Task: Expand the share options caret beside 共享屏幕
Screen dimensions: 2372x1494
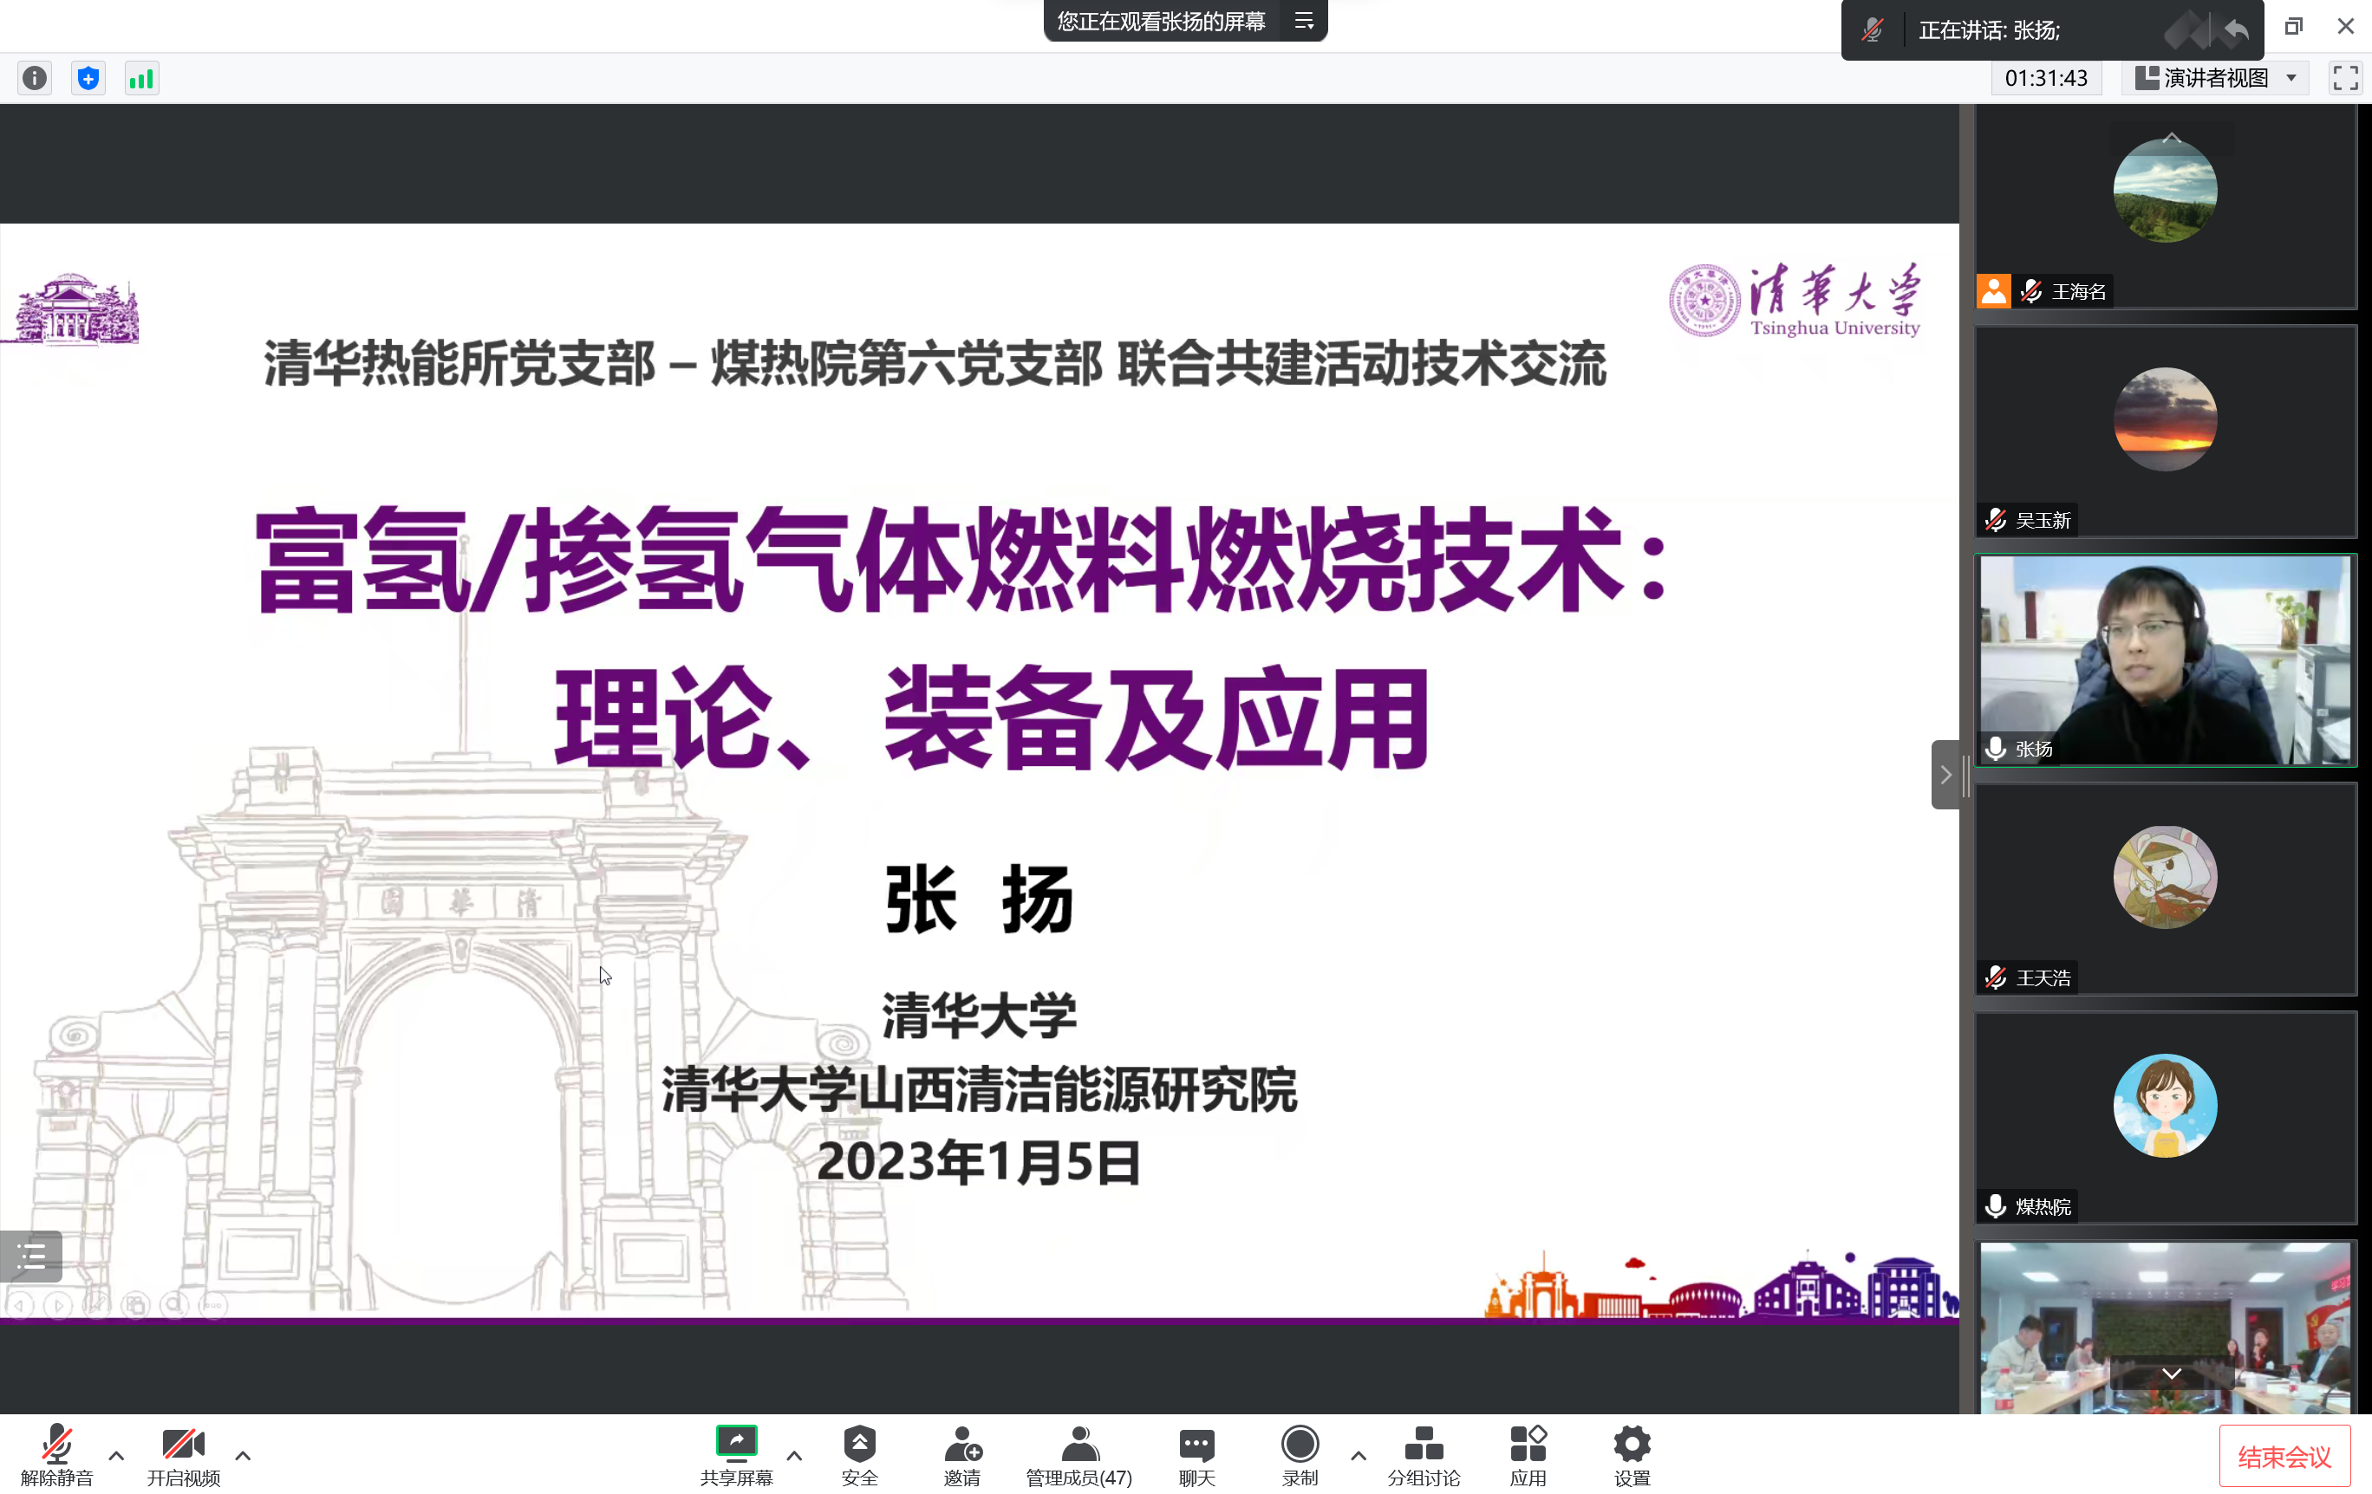Action: (x=794, y=1455)
